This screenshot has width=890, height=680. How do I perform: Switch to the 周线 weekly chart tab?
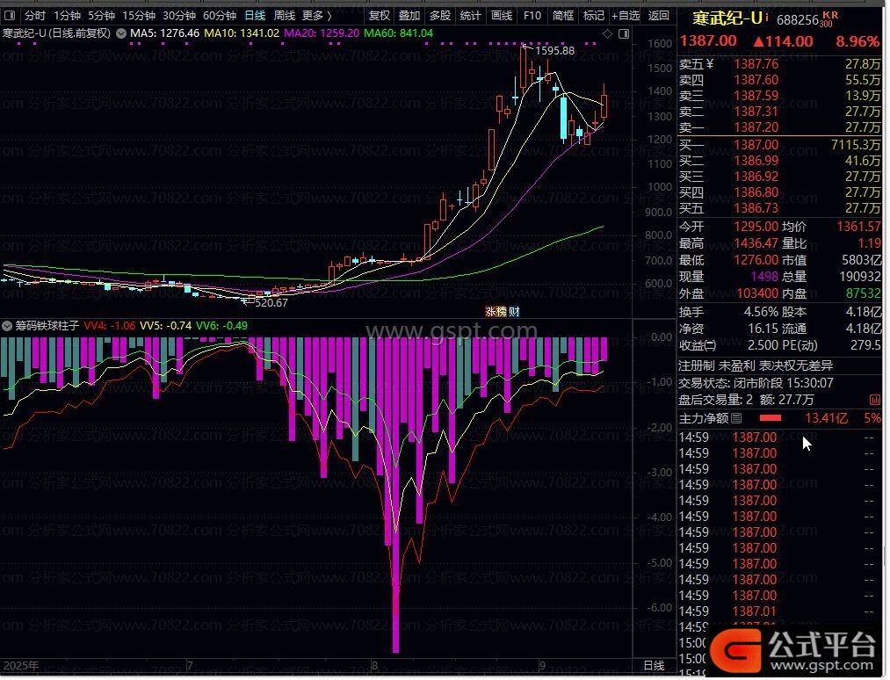[x=284, y=15]
